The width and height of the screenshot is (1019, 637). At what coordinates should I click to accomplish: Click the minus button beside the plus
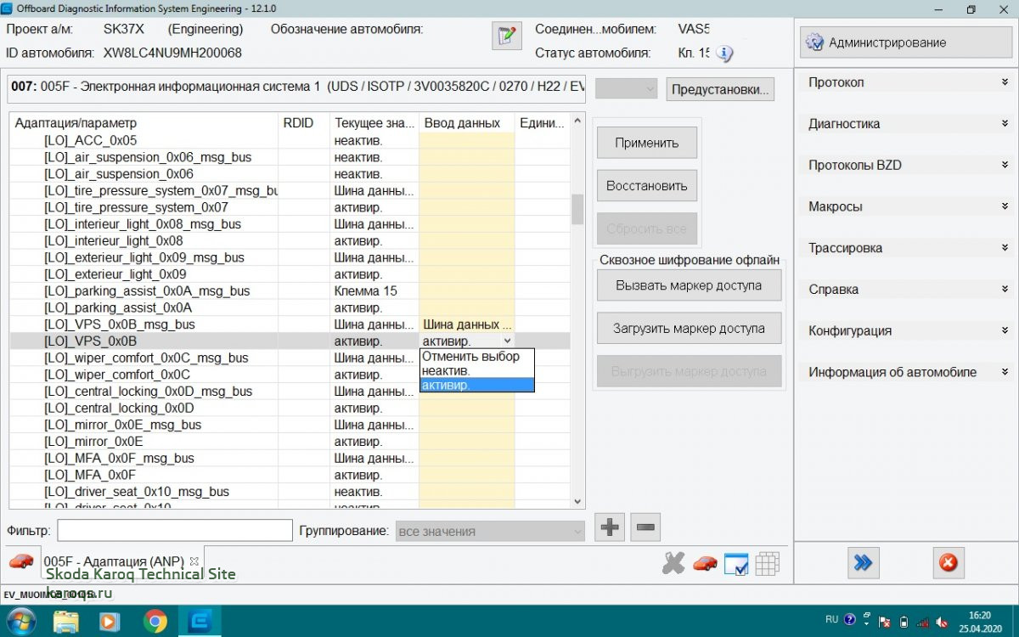(x=645, y=527)
